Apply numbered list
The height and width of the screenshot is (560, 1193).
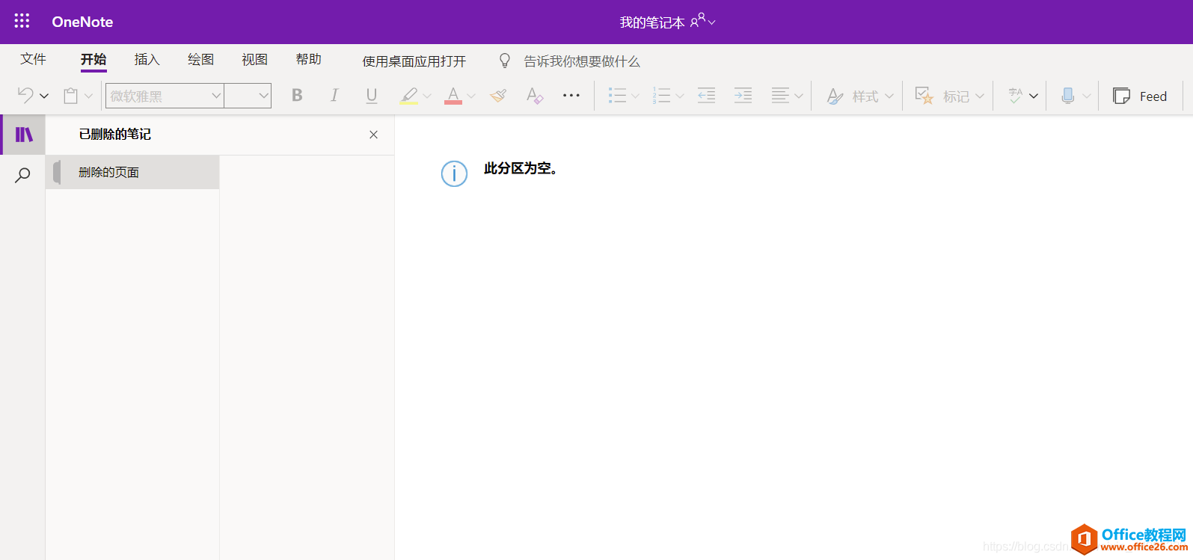[661, 96]
